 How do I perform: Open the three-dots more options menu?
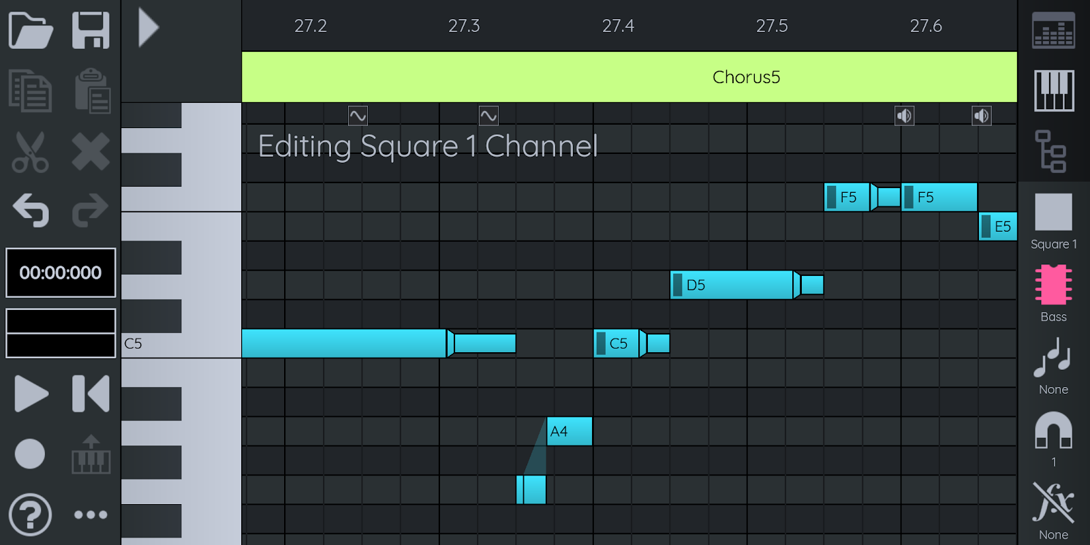[91, 514]
